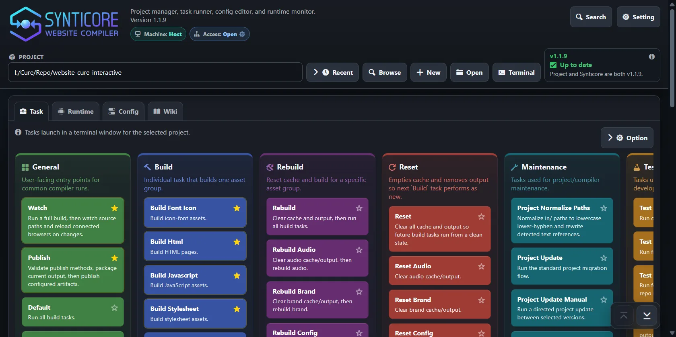Expand the Recent projects list
676x337 pixels.
pyautogui.click(x=332, y=72)
